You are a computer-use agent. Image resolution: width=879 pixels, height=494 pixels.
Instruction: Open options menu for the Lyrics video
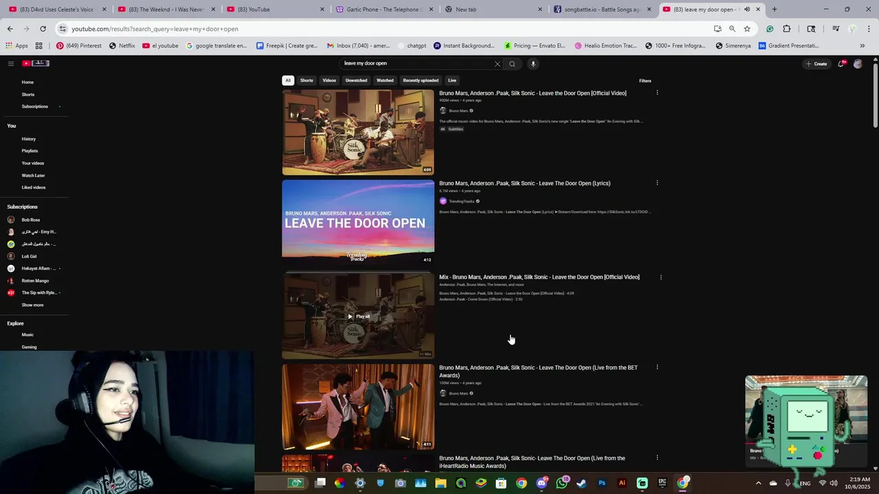[x=657, y=183]
